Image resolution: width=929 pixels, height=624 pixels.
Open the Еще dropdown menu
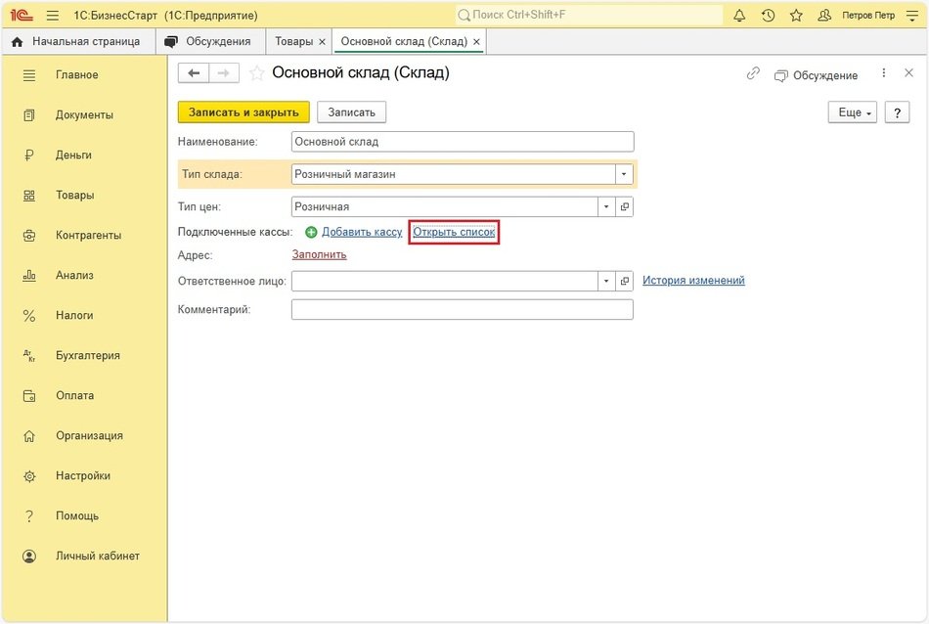click(855, 112)
